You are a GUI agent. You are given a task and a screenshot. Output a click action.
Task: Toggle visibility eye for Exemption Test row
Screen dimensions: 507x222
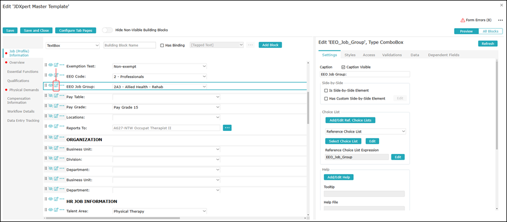coord(51,65)
